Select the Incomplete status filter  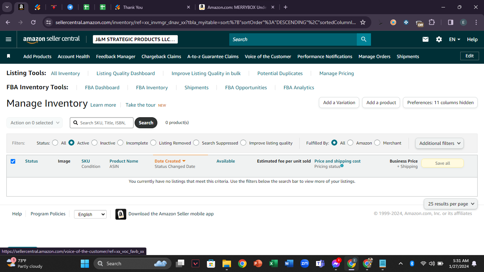(x=120, y=143)
